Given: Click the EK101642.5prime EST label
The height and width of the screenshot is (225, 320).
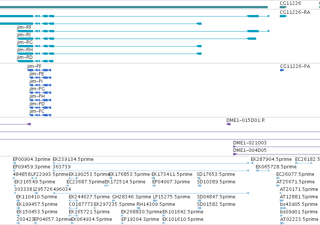Looking at the screenshot, I should coord(183,212).
